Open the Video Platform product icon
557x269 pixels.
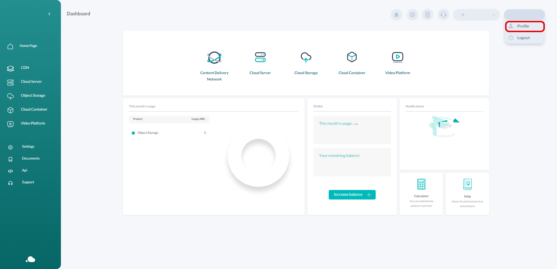[398, 57]
